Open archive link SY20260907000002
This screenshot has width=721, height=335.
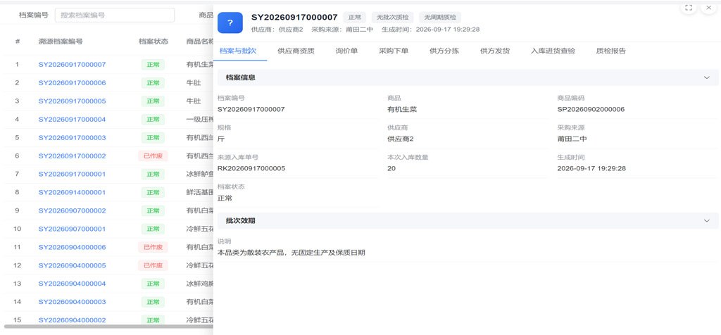(x=73, y=211)
